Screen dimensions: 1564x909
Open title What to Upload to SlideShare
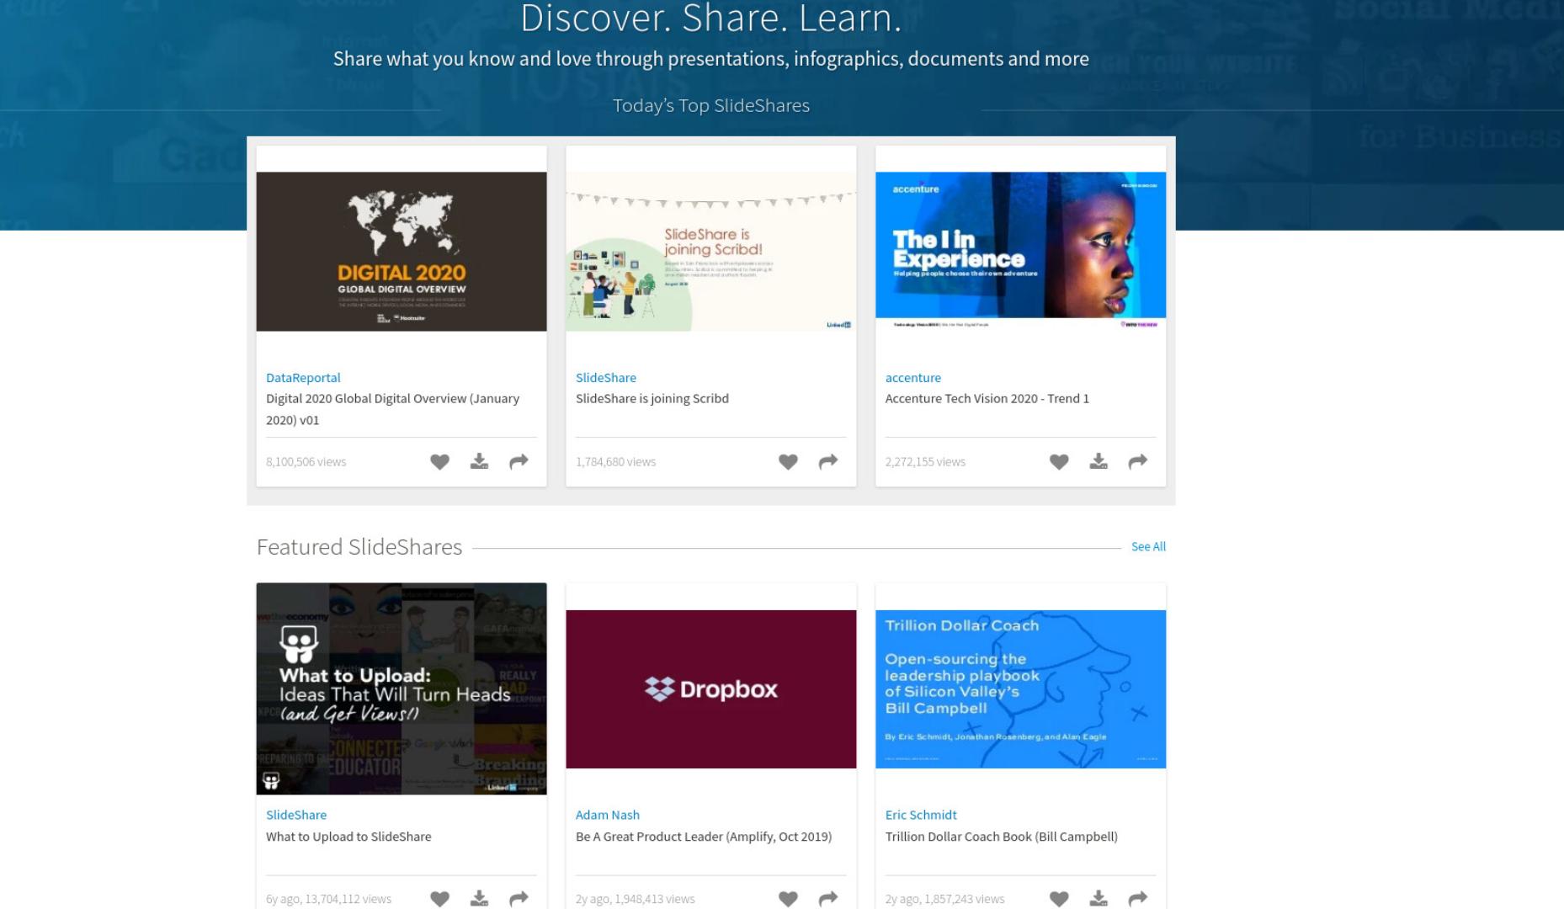pyautogui.click(x=348, y=837)
